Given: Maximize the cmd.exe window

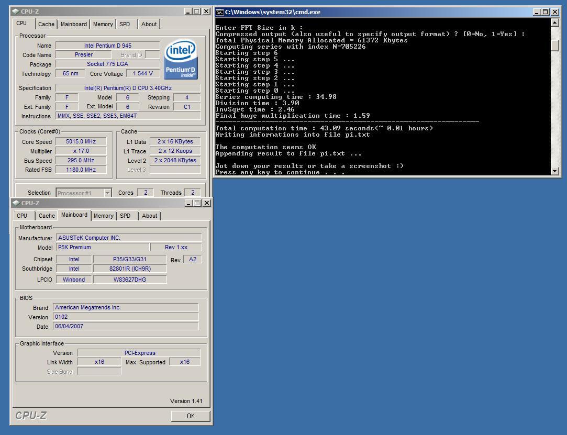Looking at the screenshot, I should 546,12.
